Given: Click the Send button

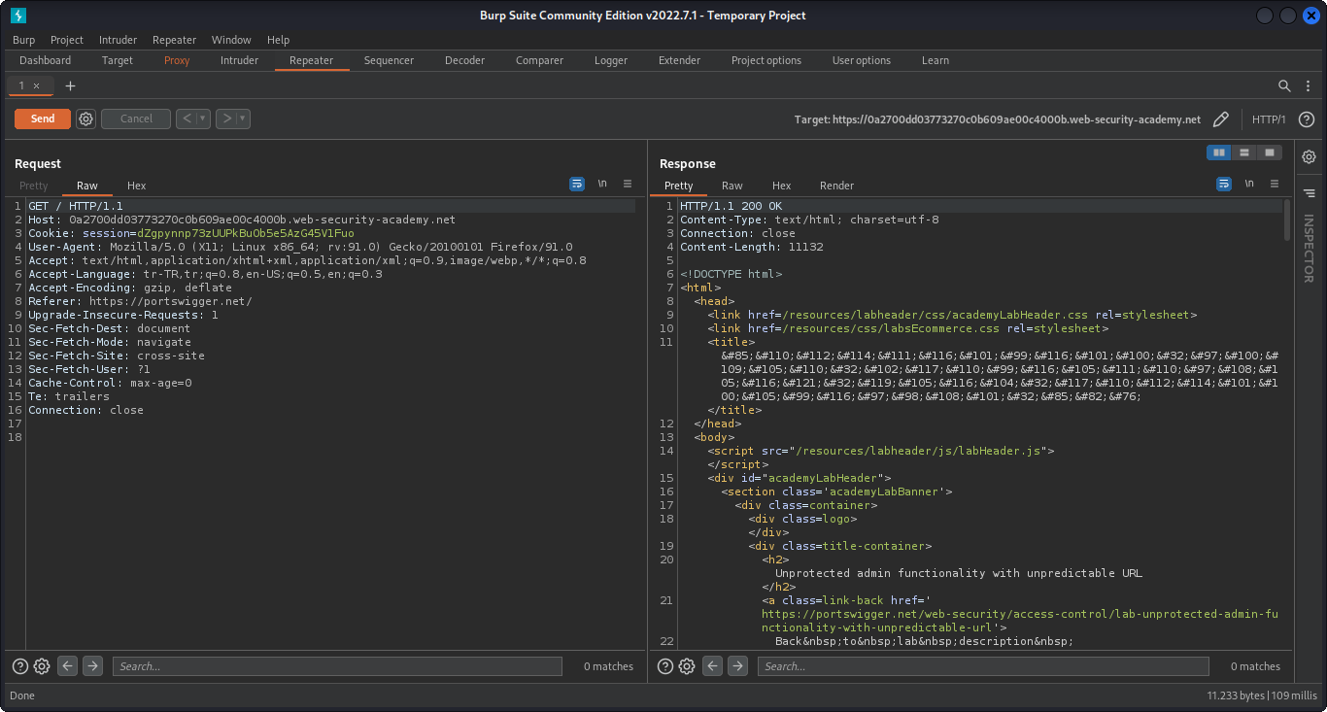Looking at the screenshot, I should [43, 119].
